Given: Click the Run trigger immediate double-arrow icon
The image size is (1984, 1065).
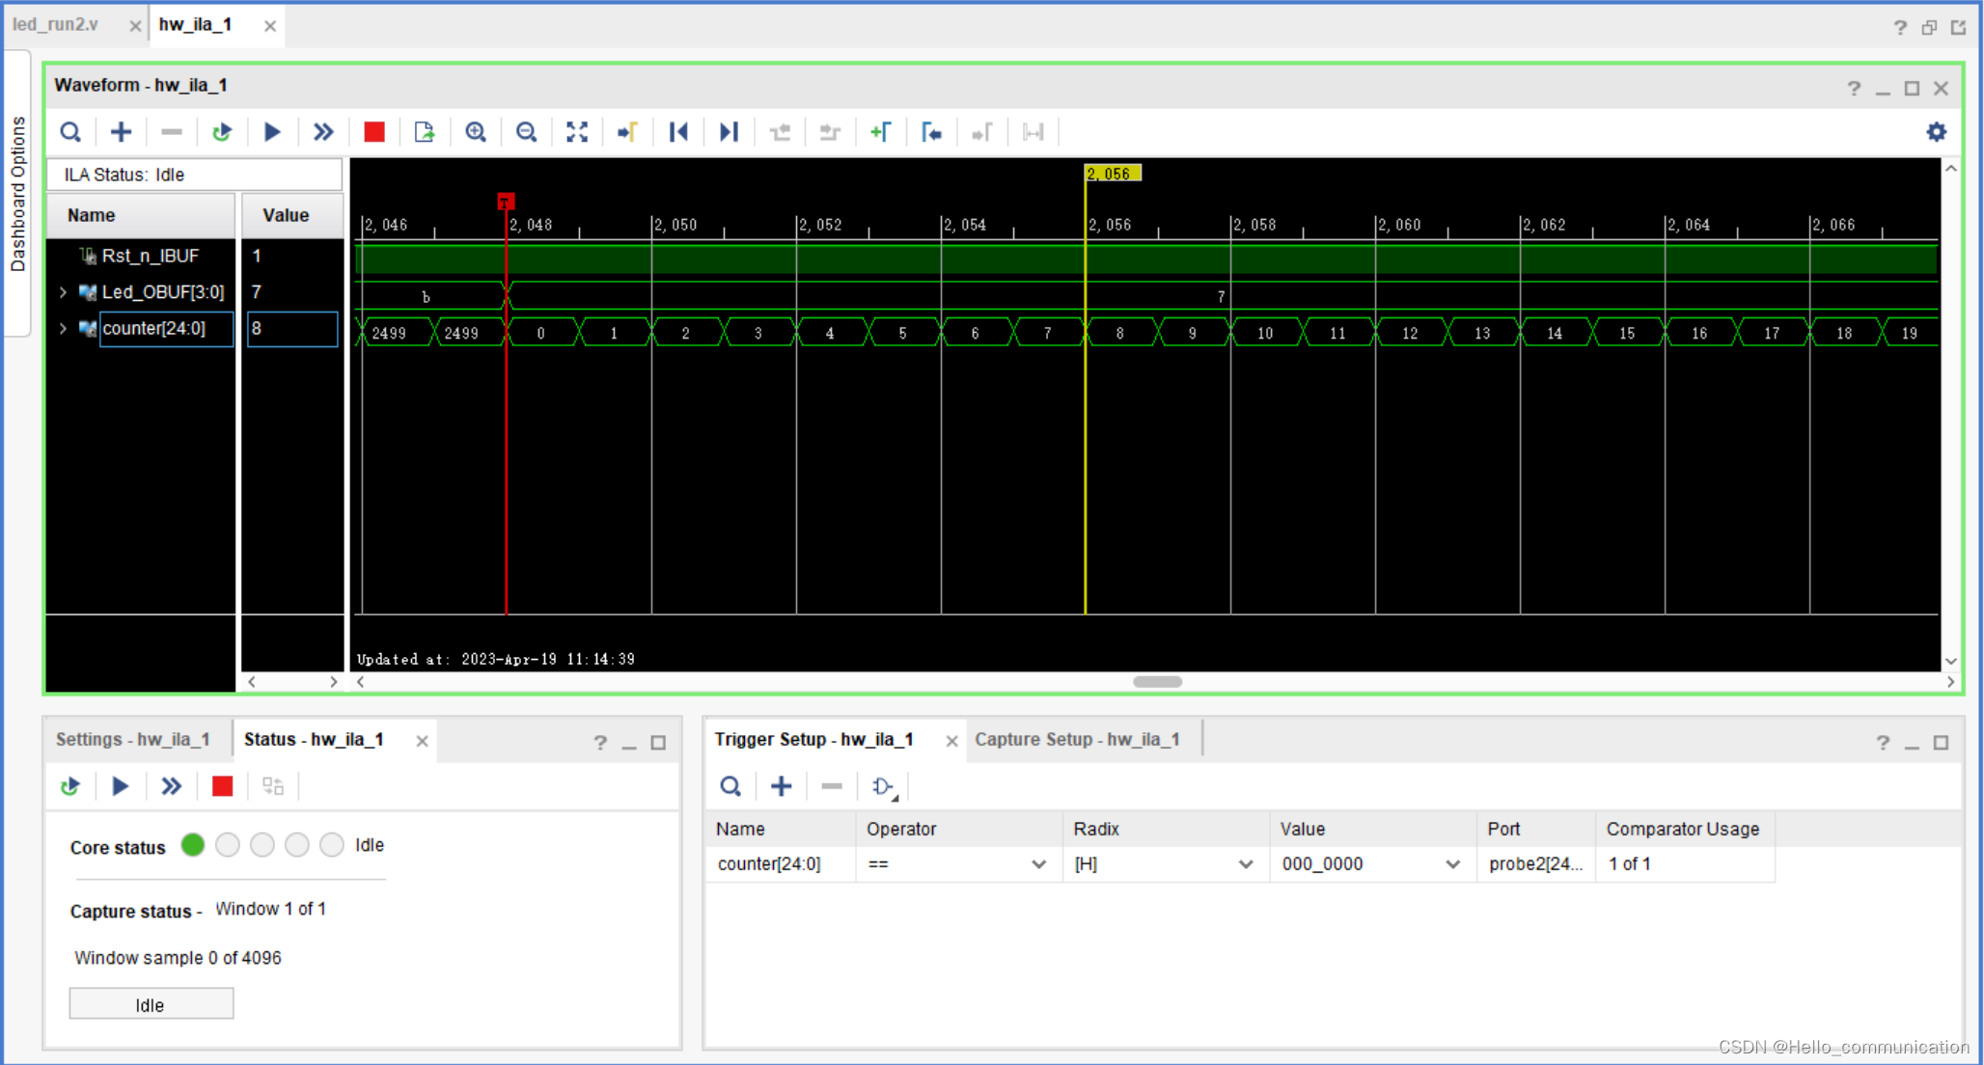Looking at the screenshot, I should click(323, 132).
